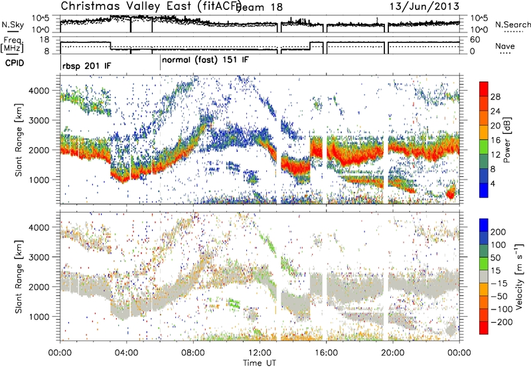Click the 18 tick on frequency axis

[44, 40]
